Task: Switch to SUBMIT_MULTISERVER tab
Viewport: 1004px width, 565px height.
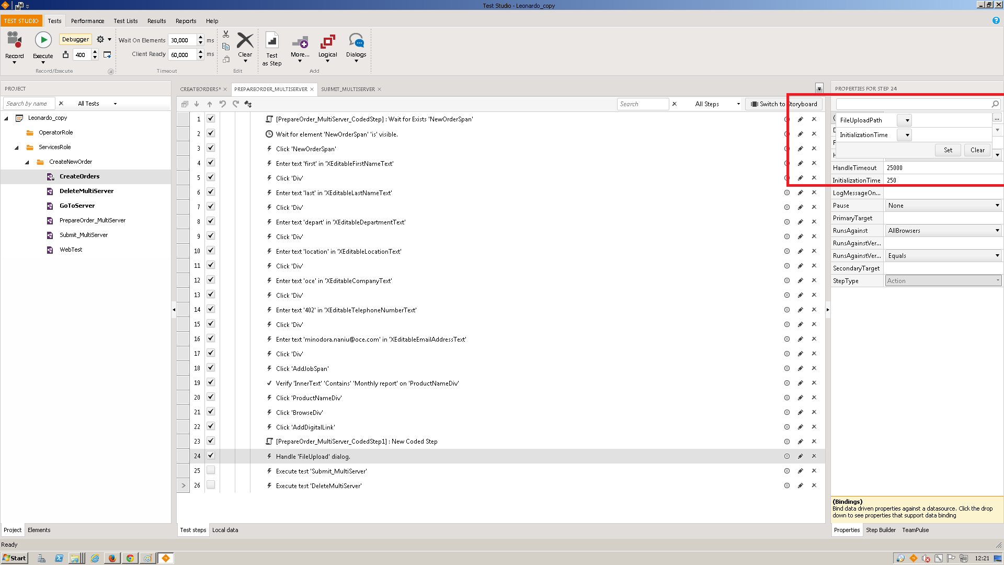Action: [348, 89]
